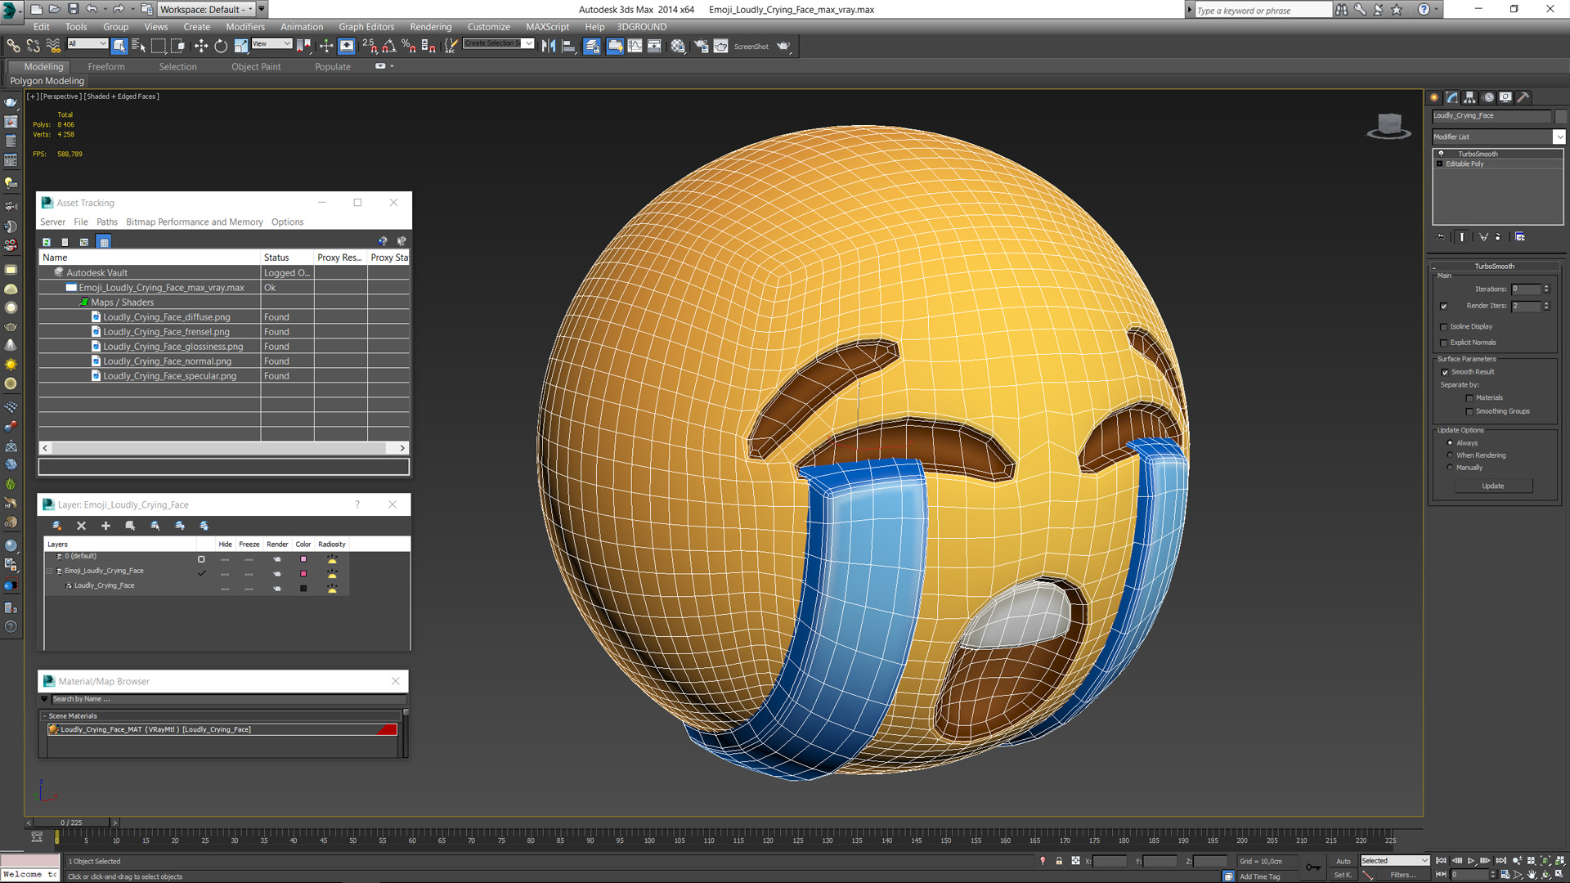Switch to the Freeform ribbon tab
This screenshot has height=883, width=1570.
[x=106, y=67]
